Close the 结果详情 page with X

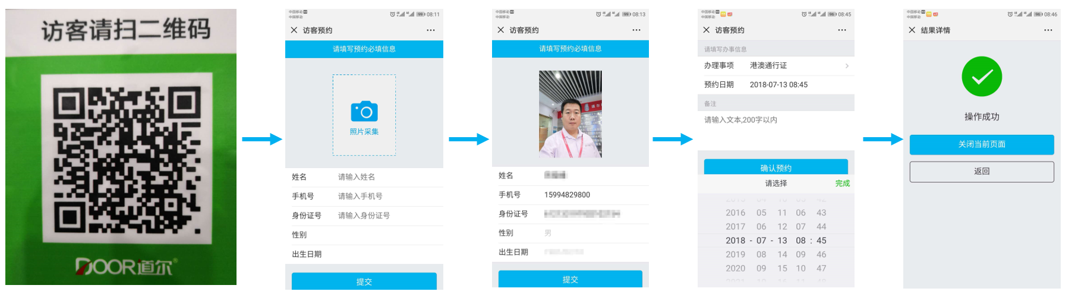(912, 30)
